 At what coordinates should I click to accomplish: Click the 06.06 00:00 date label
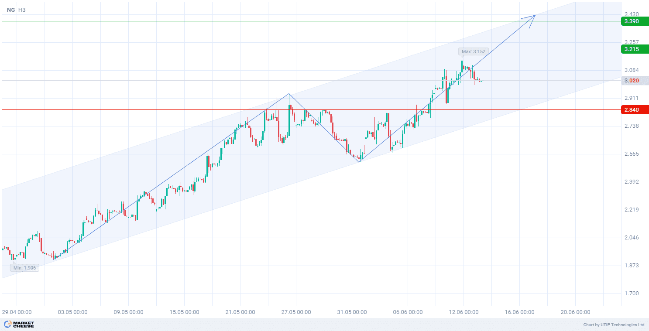pyautogui.click(x=408, y=312)
